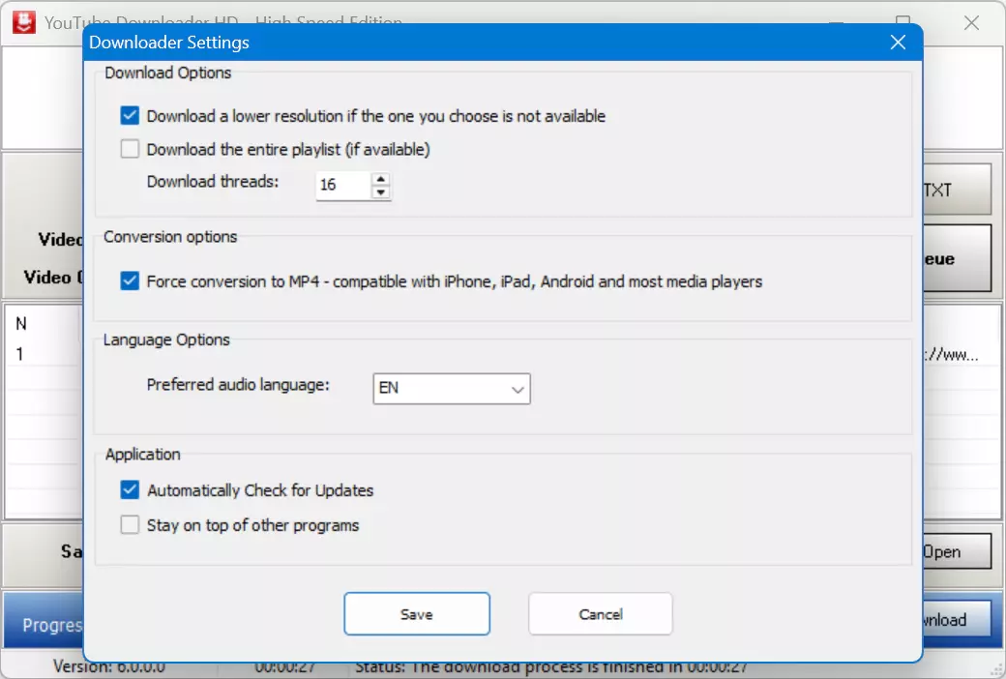The image size is (1006, 679).
Task: Enable download the entire playlist
Action: point(130,149)
